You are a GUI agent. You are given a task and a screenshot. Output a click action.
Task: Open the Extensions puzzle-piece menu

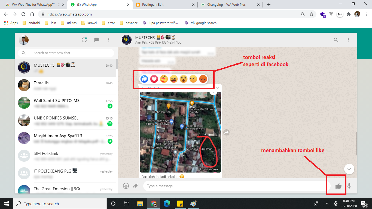pyautogui.click(x=348, y=14)
